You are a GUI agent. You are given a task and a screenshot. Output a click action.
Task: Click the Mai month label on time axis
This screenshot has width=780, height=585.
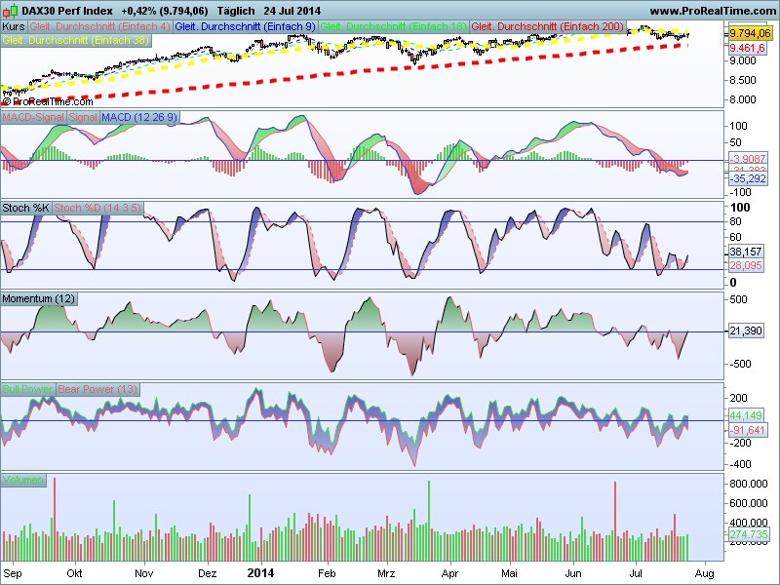(x=509, y=573)
